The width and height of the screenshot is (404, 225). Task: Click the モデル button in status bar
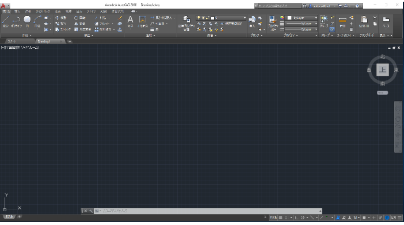pyautogui.click(x=273, y=218)
